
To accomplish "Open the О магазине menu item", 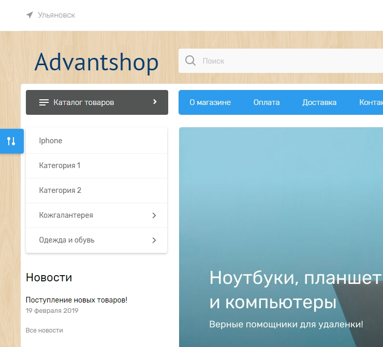I will pyautogui.click(x=210, y=102).
